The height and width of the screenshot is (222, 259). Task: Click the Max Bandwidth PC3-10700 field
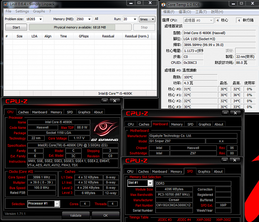pyautogui.click(x=174, y=194)
